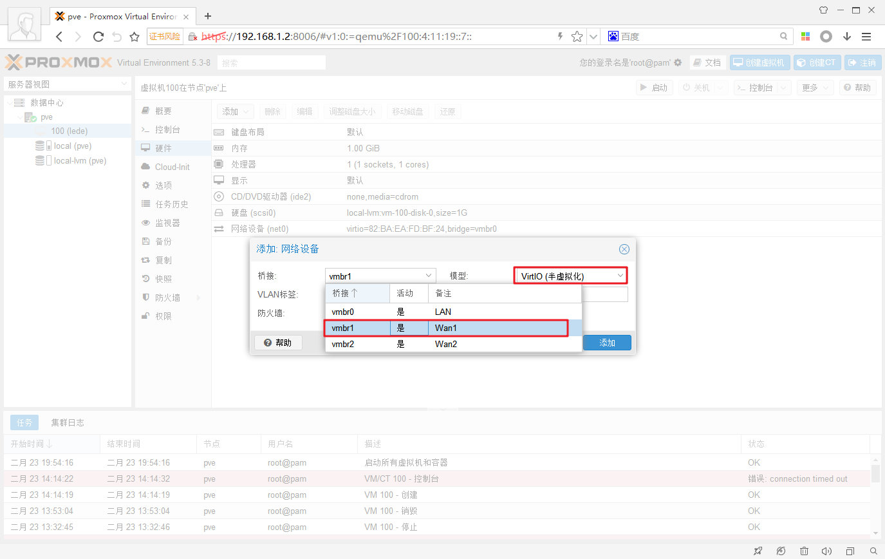Screen dimensions: 885x559
Task: Sort list by 桥接 column header
Action: point(358,293)
